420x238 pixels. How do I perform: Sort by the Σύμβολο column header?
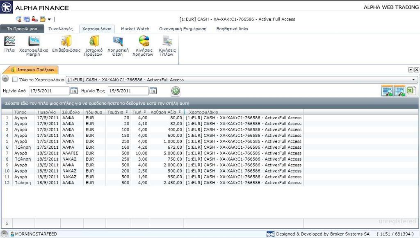72,112
